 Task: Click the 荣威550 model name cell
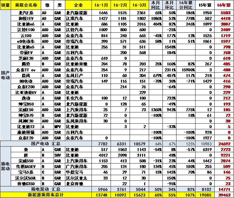26,161
